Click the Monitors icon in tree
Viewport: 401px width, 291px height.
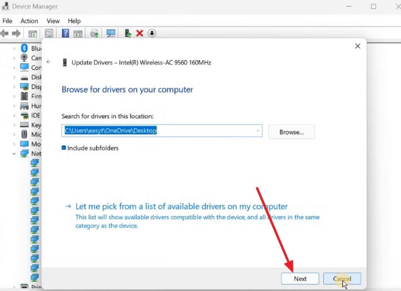24,144
